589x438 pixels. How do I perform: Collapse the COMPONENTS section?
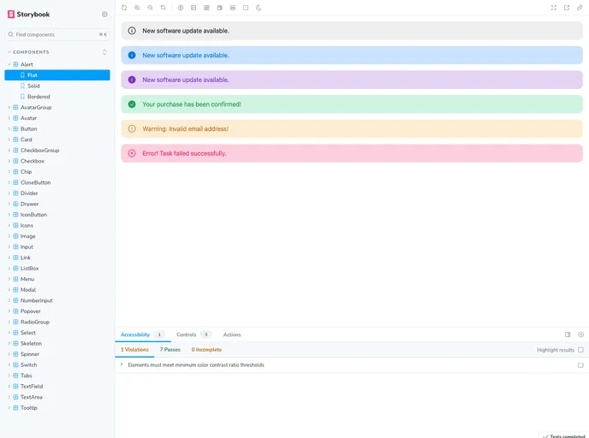pyautogui.click(x=28, y=52)
